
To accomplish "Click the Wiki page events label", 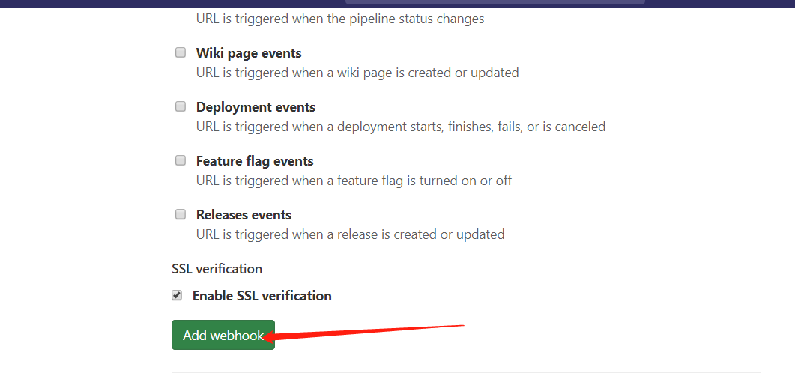I will pos(249,53).
